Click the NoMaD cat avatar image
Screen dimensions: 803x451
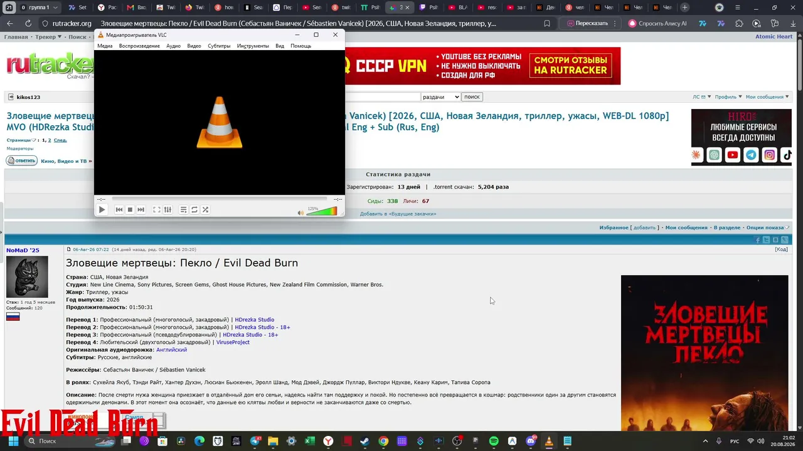[27, 277]
